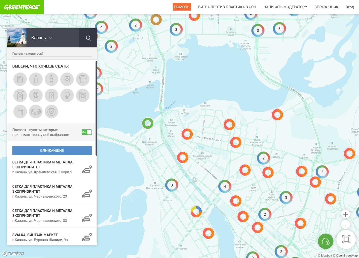Screen dimensions: 359x258
Task: Select the metal can category icon
Action: [x=67, y=79]
